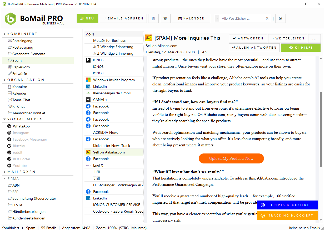Collapse the MAILBOXEN section
Screen dimensions: 325x231
(x=4, y=172)
